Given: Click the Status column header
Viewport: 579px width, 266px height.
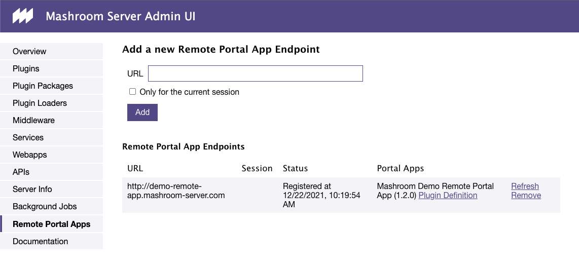Looking at the screenshot, I should tap(296, 169).
